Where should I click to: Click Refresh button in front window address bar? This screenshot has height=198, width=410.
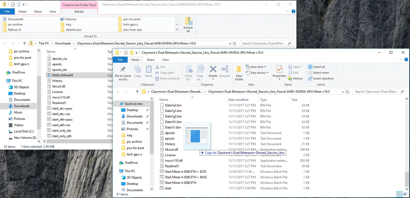click(348, 92)
